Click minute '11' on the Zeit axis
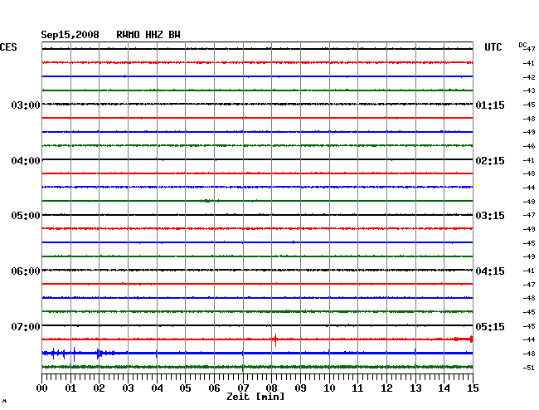Viewport: 539px width, 410px height. (357, 388)
